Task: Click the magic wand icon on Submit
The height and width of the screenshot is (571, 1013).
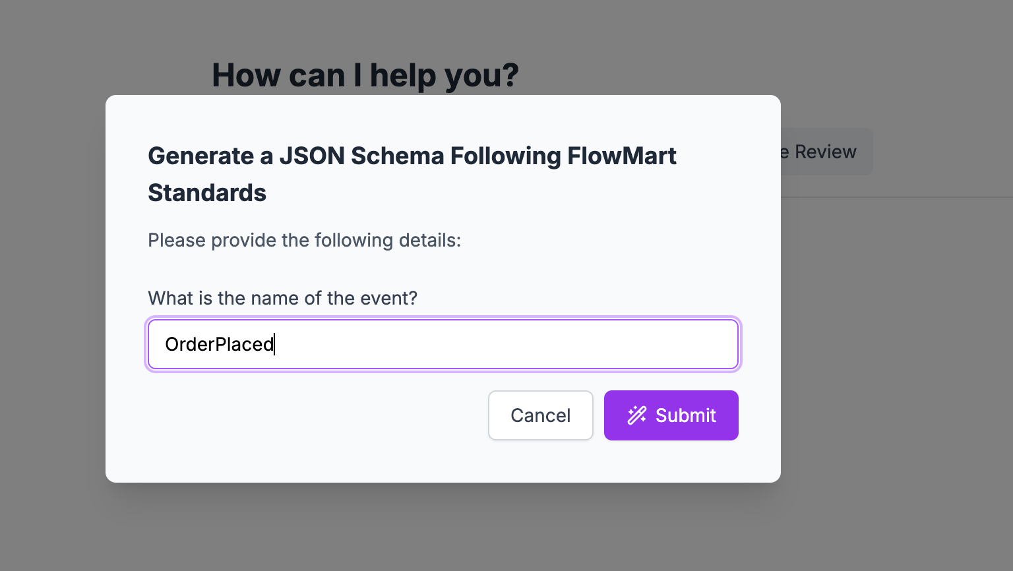Action: (x=636, y=415)
